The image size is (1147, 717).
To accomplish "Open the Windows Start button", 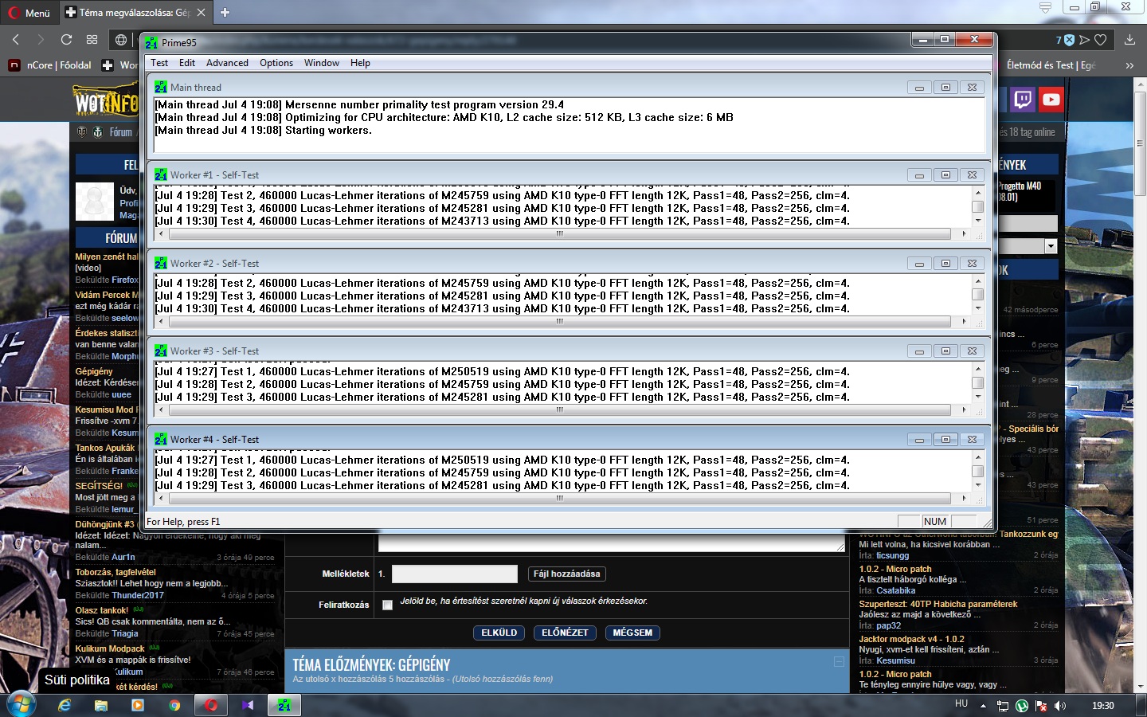I will tap(21, 705).
